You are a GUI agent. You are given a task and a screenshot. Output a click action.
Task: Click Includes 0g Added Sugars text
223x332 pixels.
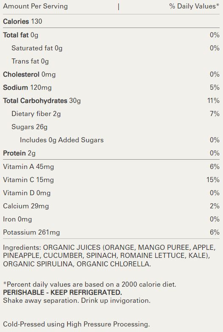[x=62, y=140]
